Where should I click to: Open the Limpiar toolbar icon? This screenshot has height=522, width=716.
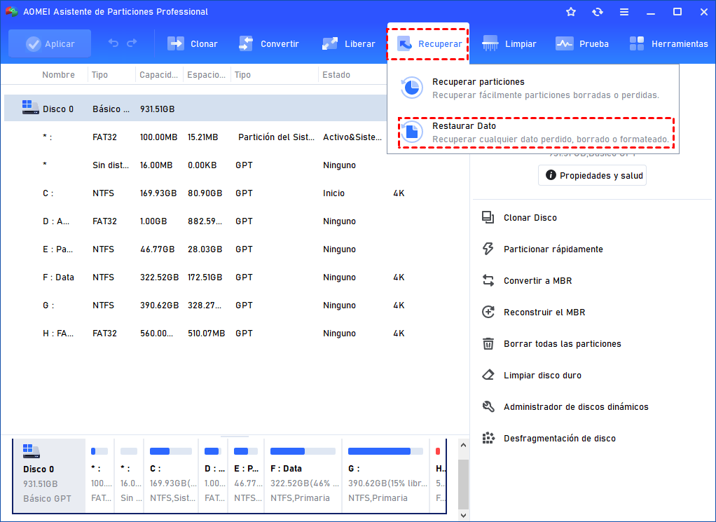(x=509, y=43)
